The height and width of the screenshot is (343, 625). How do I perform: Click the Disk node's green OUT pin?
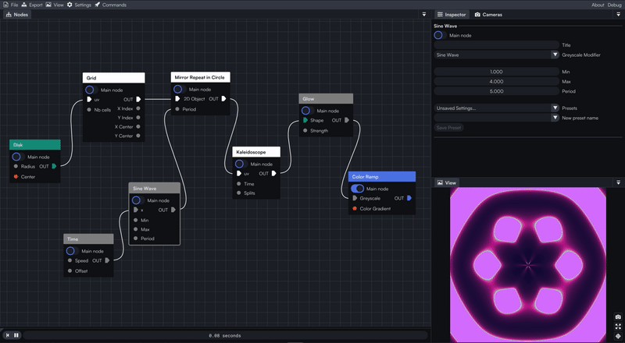pyautogui.click(x=54, y=166)
